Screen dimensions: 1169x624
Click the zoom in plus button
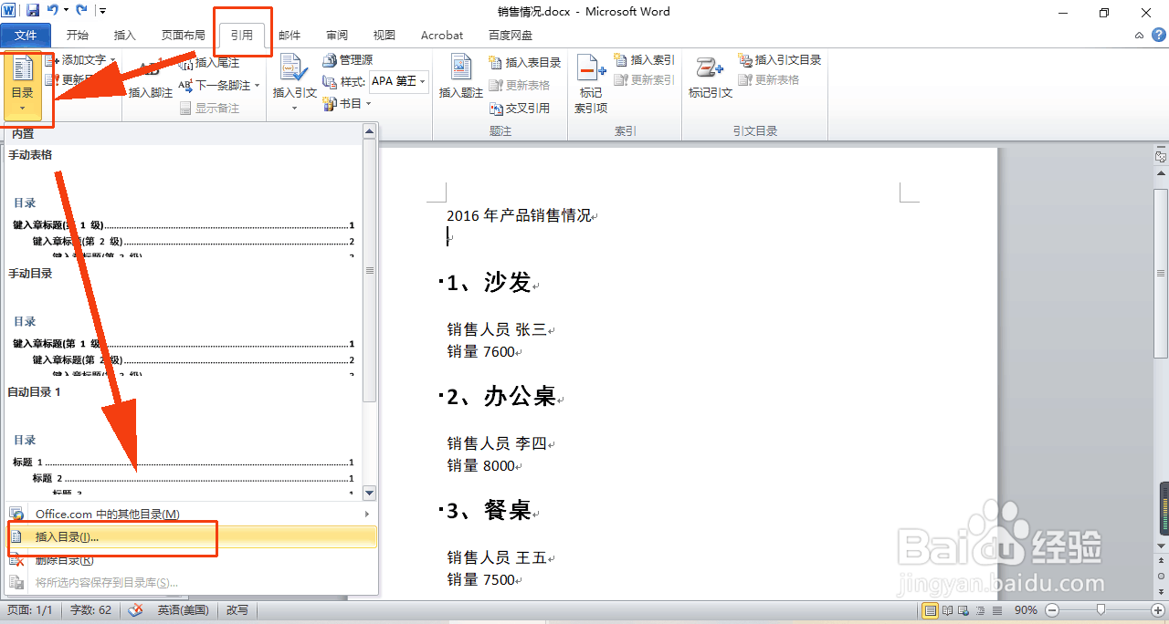coord(1158,610)
